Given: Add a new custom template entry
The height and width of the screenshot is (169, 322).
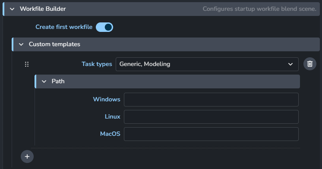Looking at the screenshot, I should point(27,156).
